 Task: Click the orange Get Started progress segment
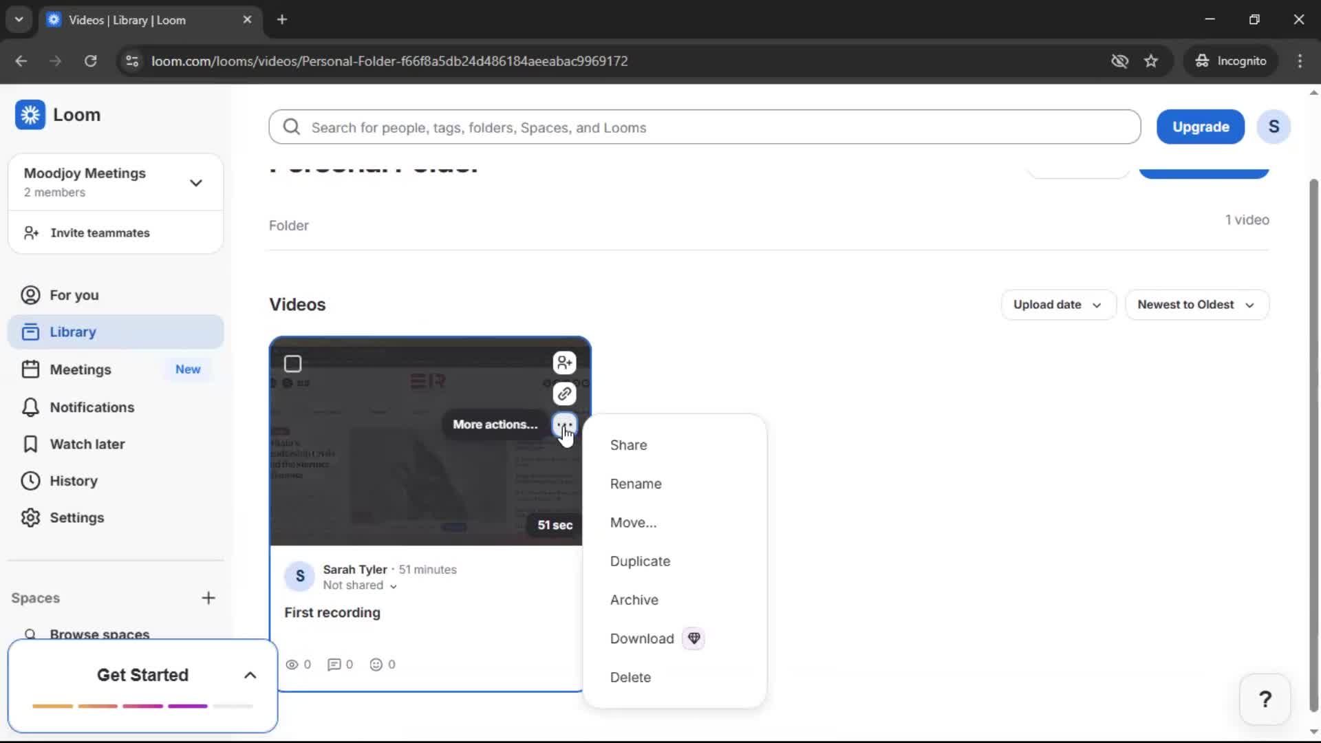point(53,706)
